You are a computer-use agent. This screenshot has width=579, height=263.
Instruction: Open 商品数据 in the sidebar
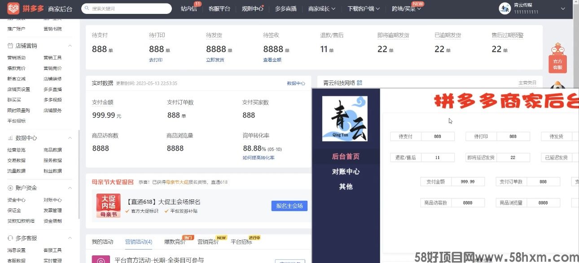[x=53, y=150]
